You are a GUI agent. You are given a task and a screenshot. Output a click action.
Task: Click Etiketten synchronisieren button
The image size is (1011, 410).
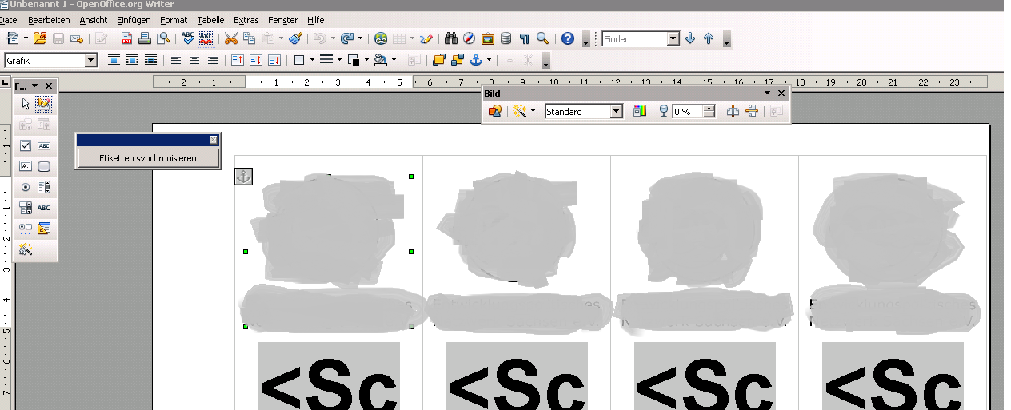click(147, 158)
